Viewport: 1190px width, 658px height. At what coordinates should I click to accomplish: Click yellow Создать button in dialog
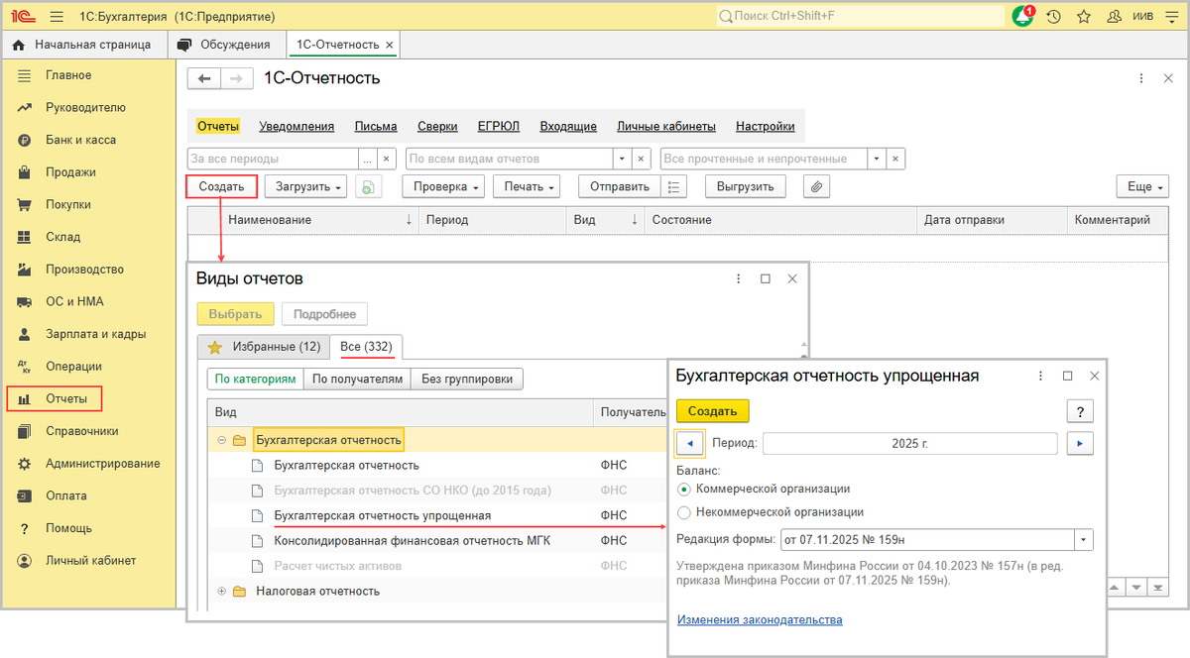(712, 411)
